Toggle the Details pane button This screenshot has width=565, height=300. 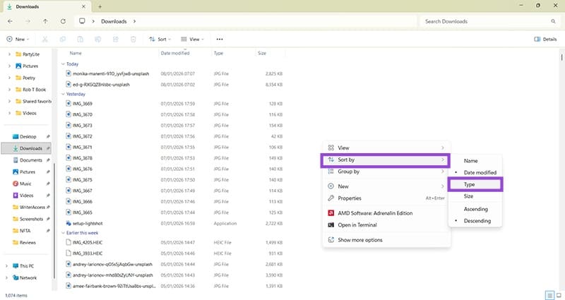click(x=545, y=40)
